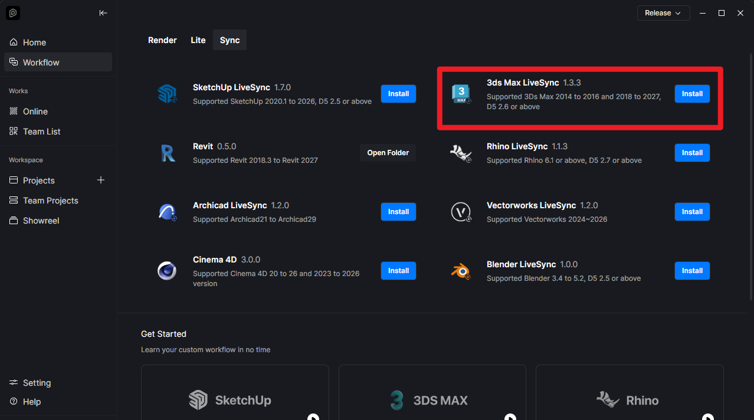The image size is (754, 420).
Task: Install Vectorworks LiveSync plugin
Action: click(692, 212)
